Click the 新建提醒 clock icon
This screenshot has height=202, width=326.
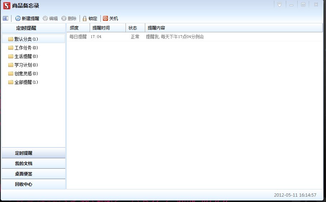[18, 18]
